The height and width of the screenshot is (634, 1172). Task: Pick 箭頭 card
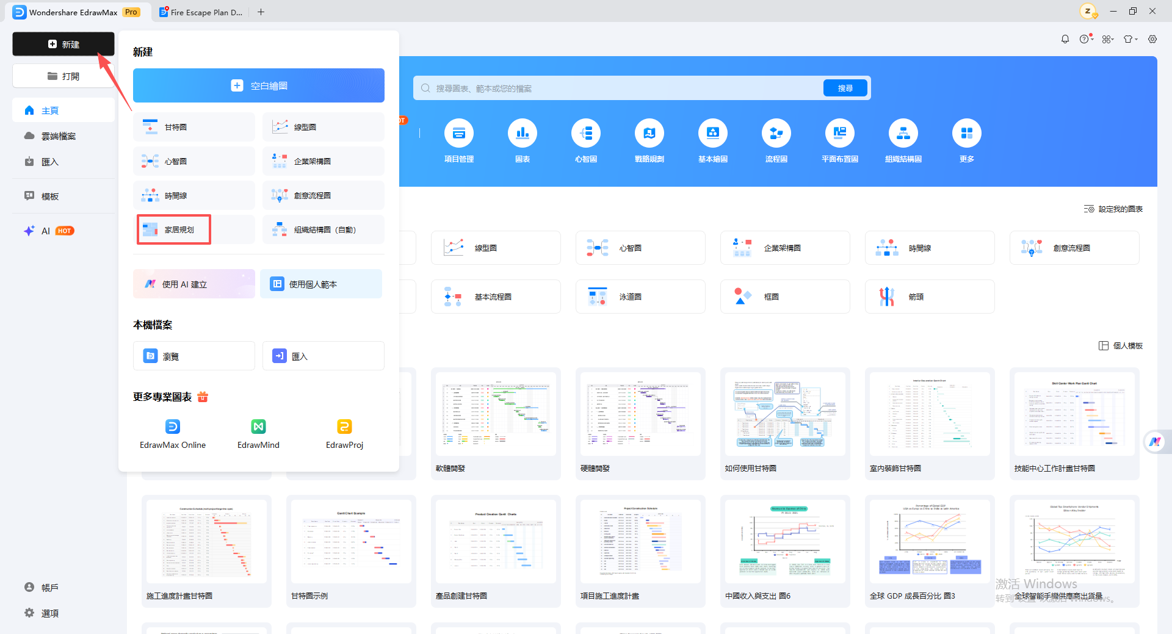click(930, 297)
